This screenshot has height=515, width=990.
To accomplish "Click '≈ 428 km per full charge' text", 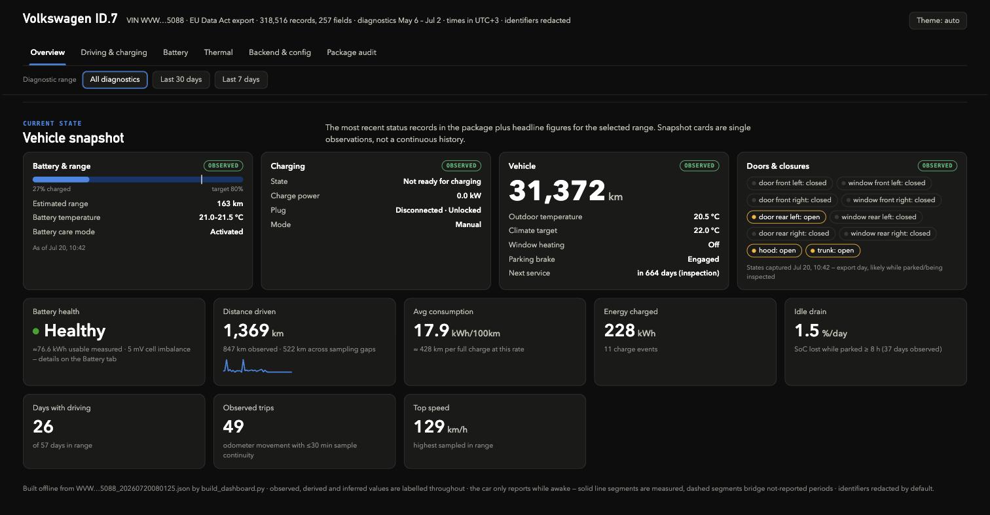I will click(x=469, y=349).
